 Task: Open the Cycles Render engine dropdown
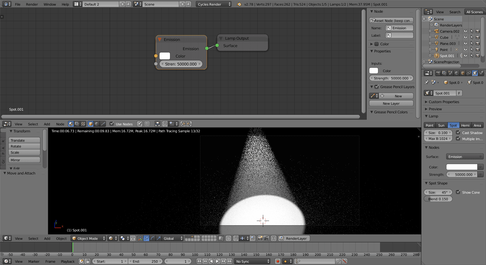(x=213, y=4)
